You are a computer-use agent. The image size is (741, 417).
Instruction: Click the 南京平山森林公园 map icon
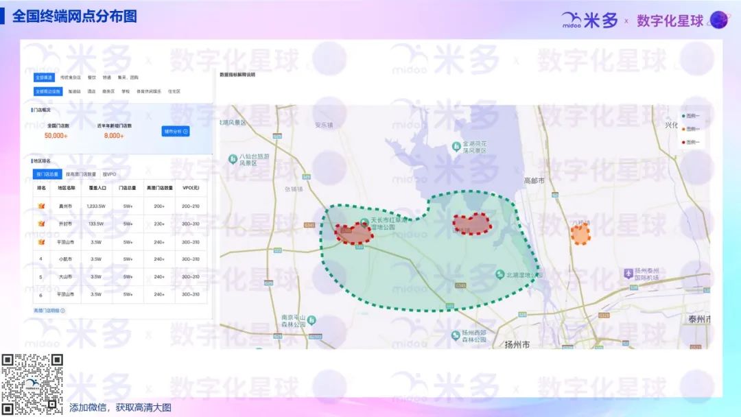click(311, 320)
